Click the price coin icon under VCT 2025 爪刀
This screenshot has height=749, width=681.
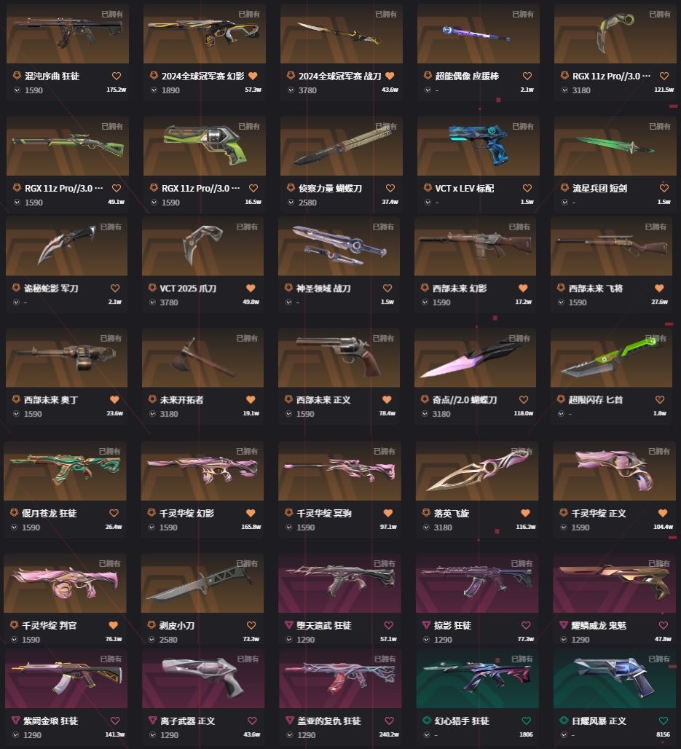coord(153,302)
